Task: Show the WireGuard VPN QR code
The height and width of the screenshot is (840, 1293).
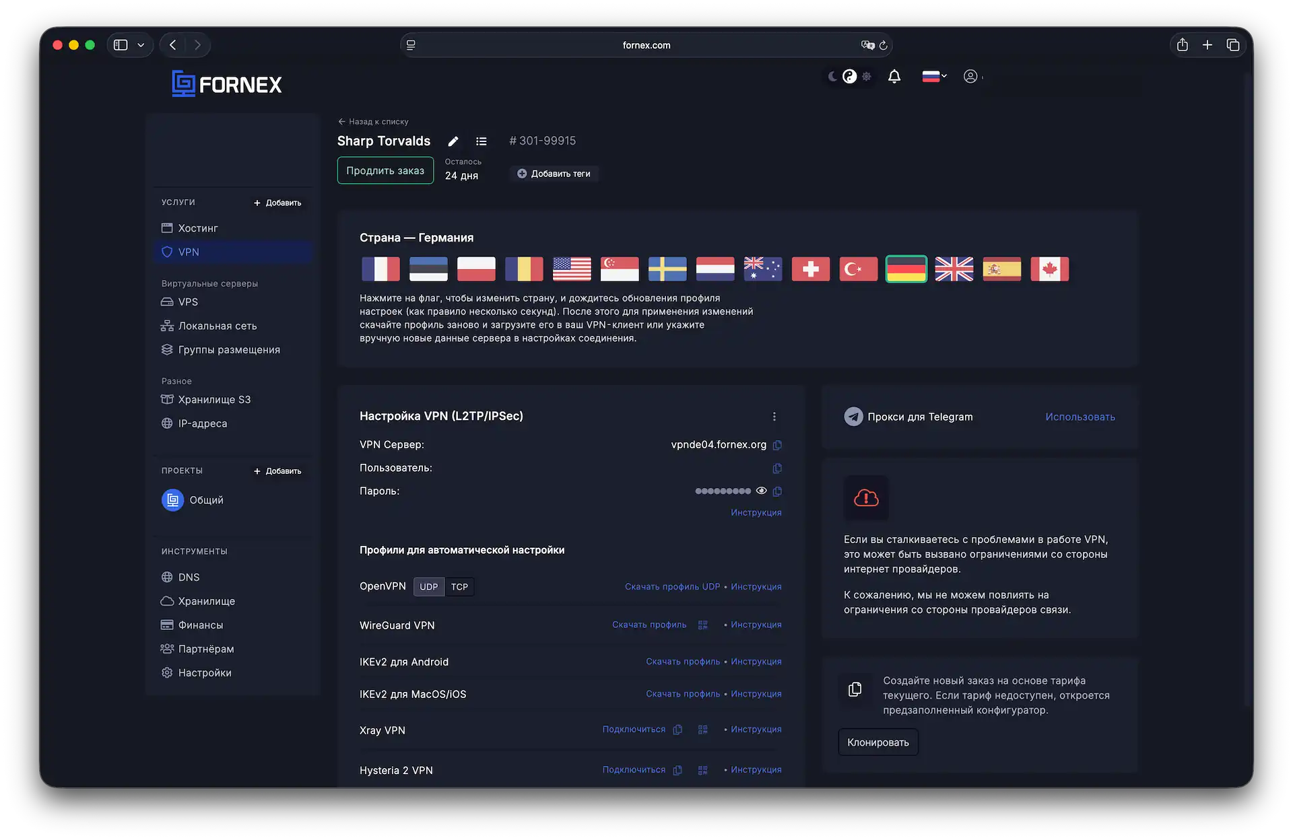Action: tap(702, 625)
